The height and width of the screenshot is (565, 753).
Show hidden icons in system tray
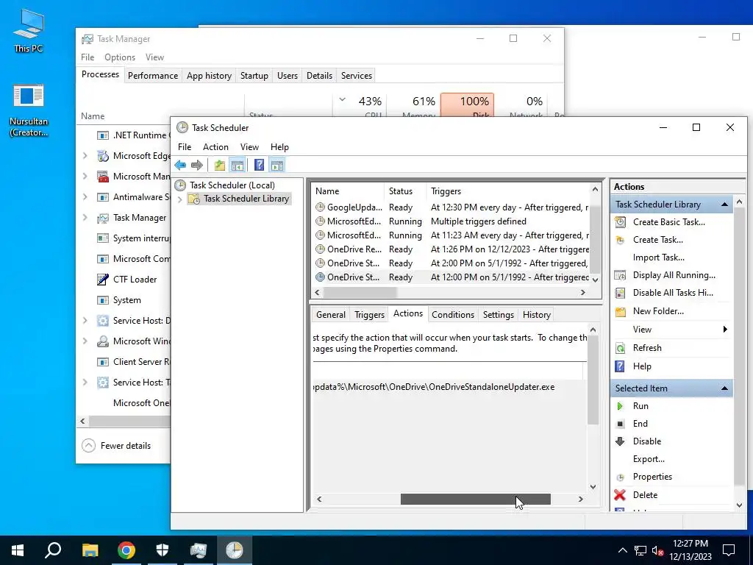coord(622,550)
